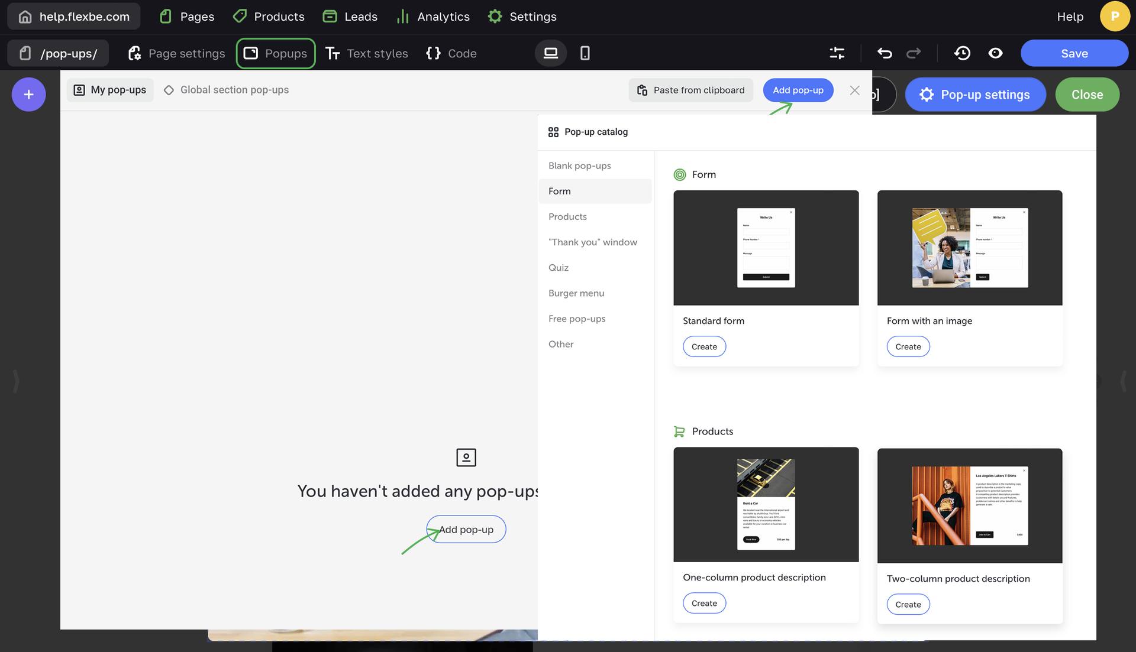Create the Standard form pop-up
1136x652 pixels.
click(704, 346)
